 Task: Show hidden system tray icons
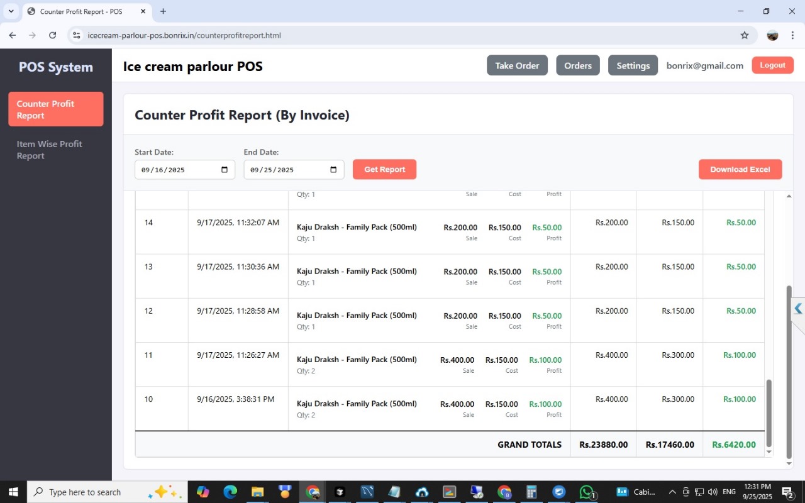672,492
